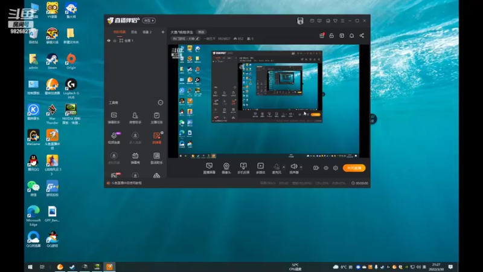This screenshot has height=272, width=483.
Task: Open the 主播任务 streamer tasks tool
Action: [156, 118]
